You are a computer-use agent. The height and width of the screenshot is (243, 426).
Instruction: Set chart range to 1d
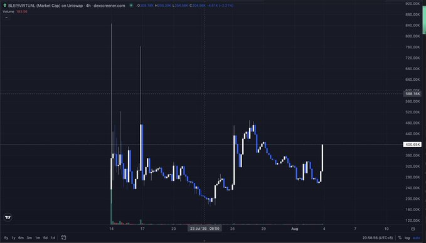53,238
